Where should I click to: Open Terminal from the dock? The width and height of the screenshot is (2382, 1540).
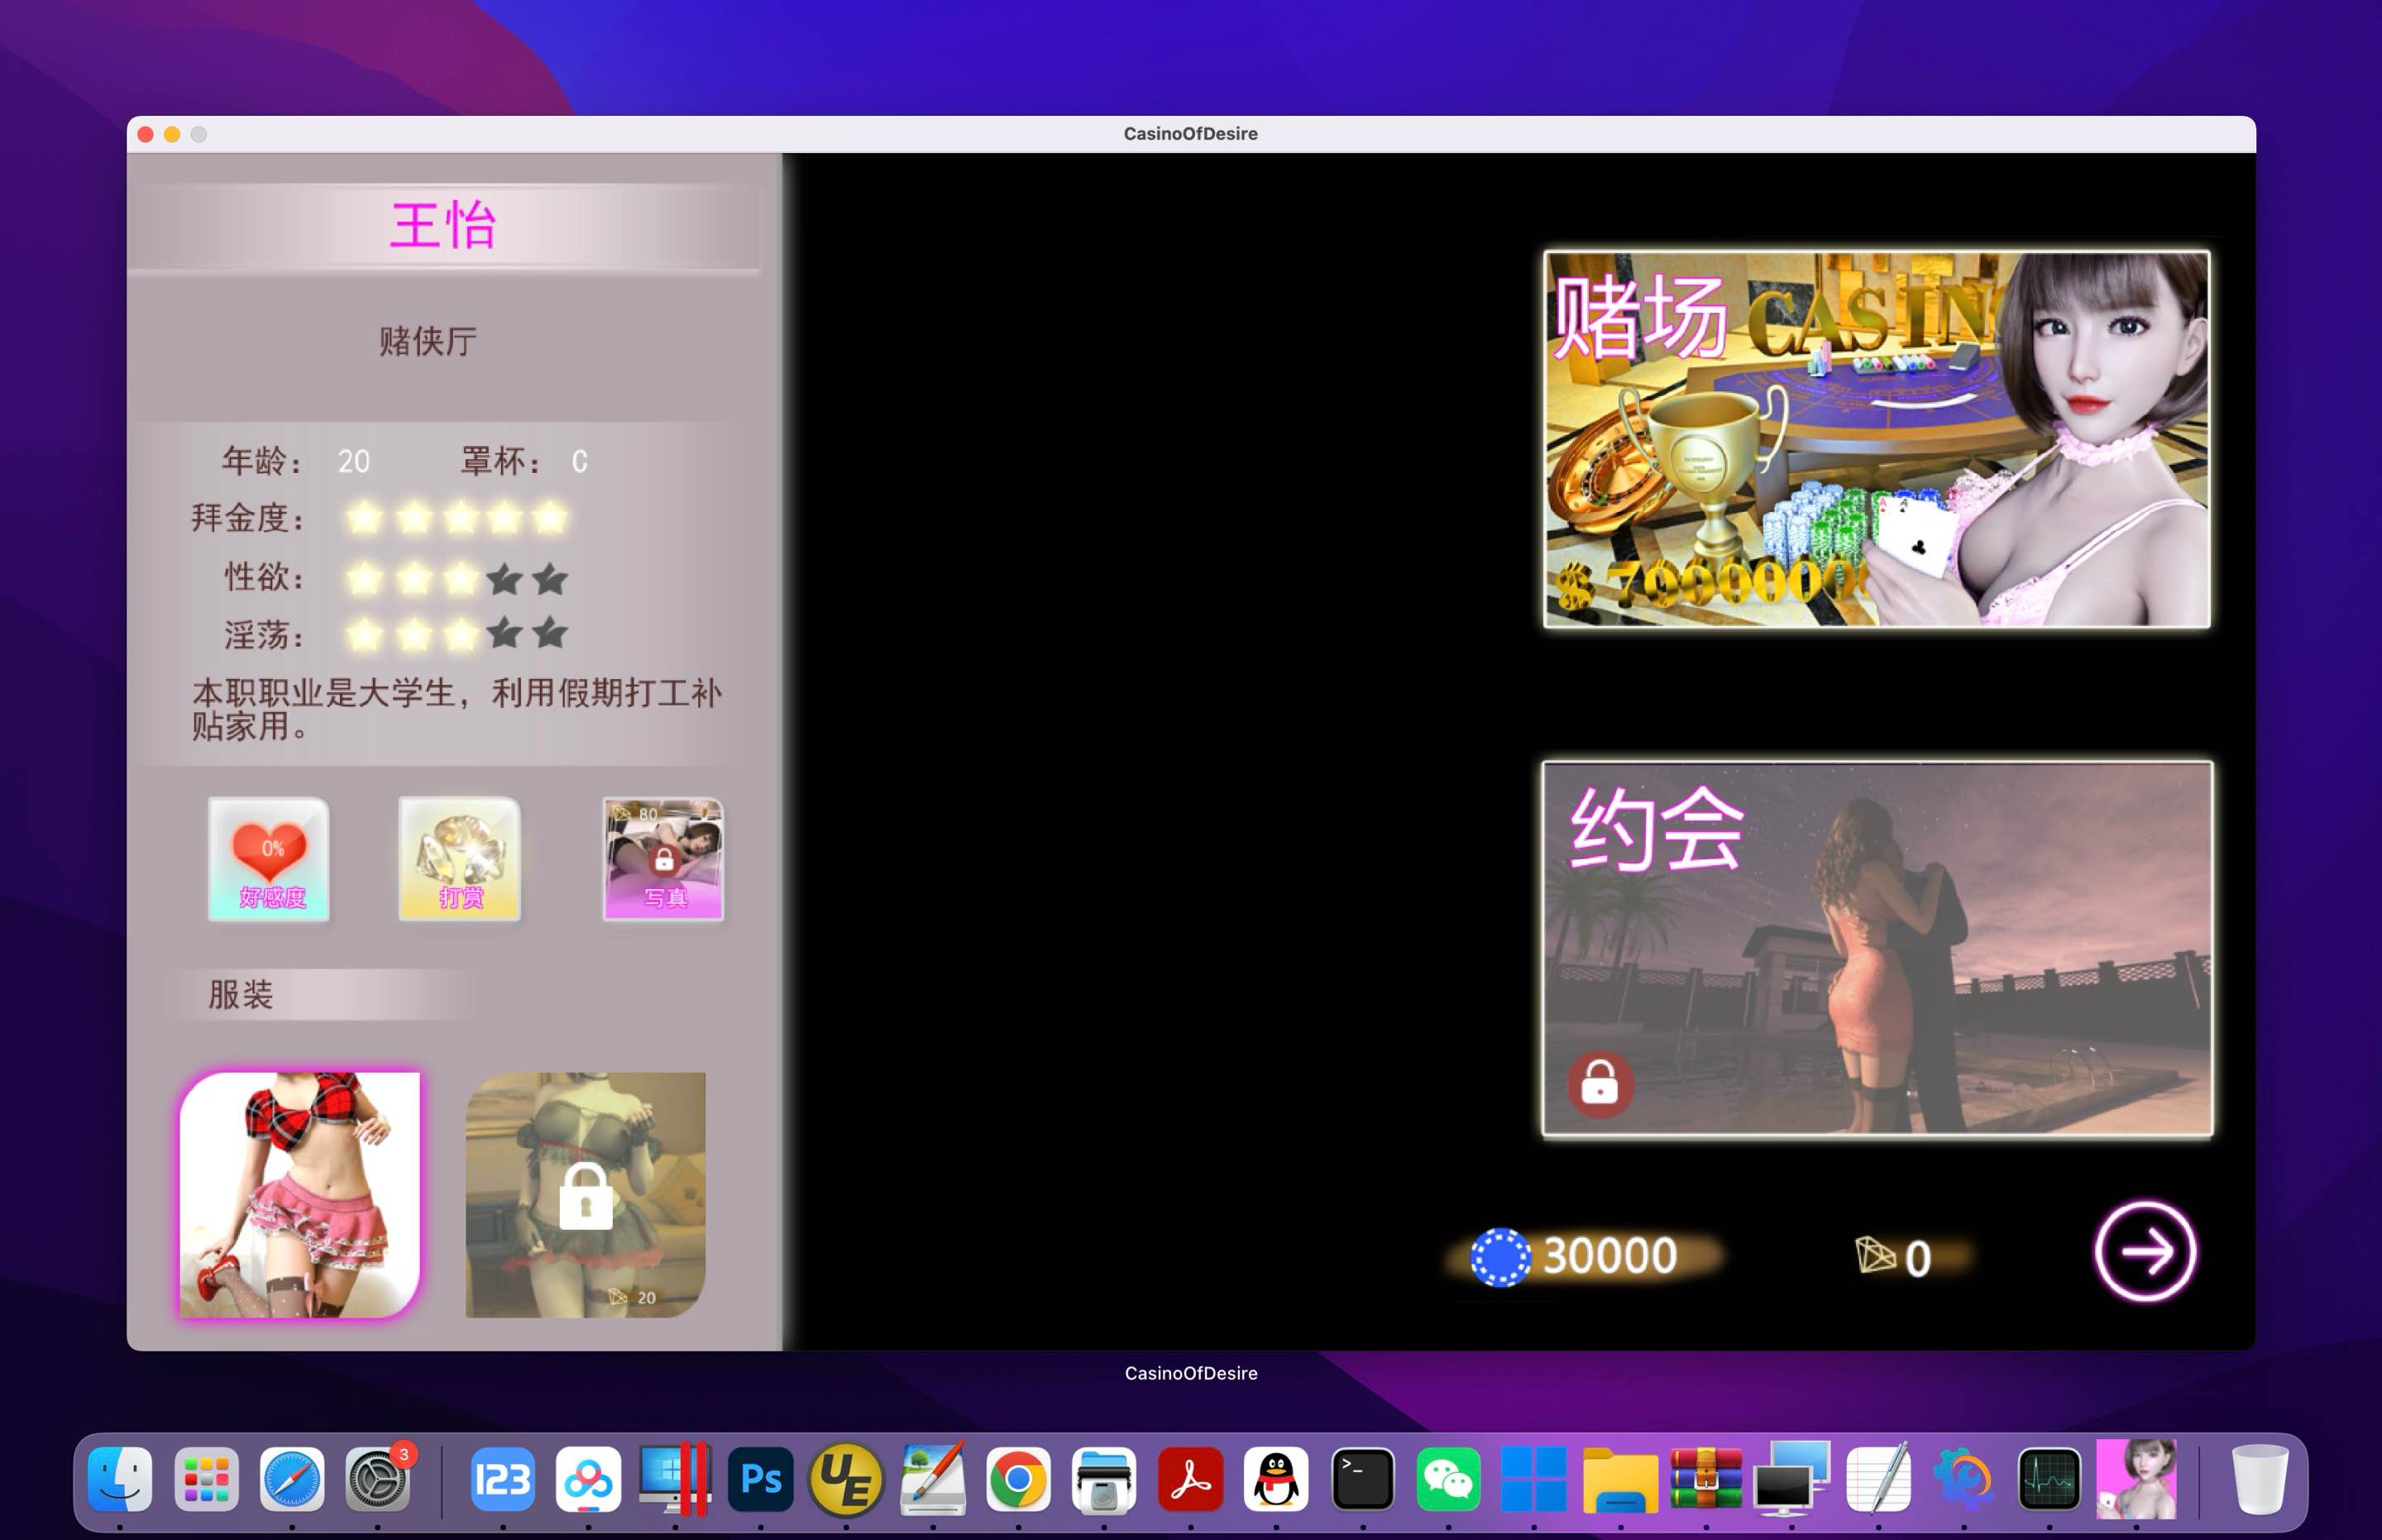[x=1362, y=1478]
